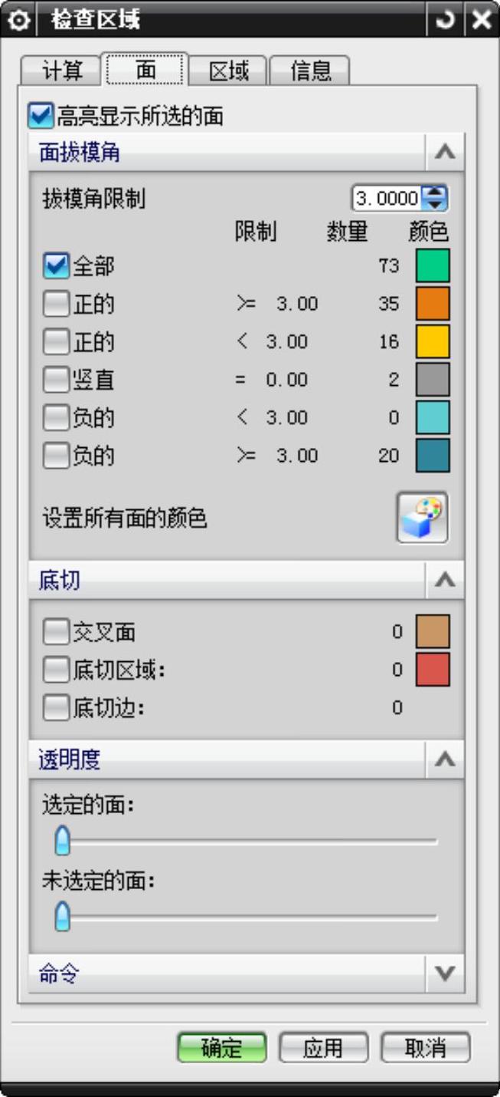Open orange swatch for positive >= 3.00

pos(433,304)
